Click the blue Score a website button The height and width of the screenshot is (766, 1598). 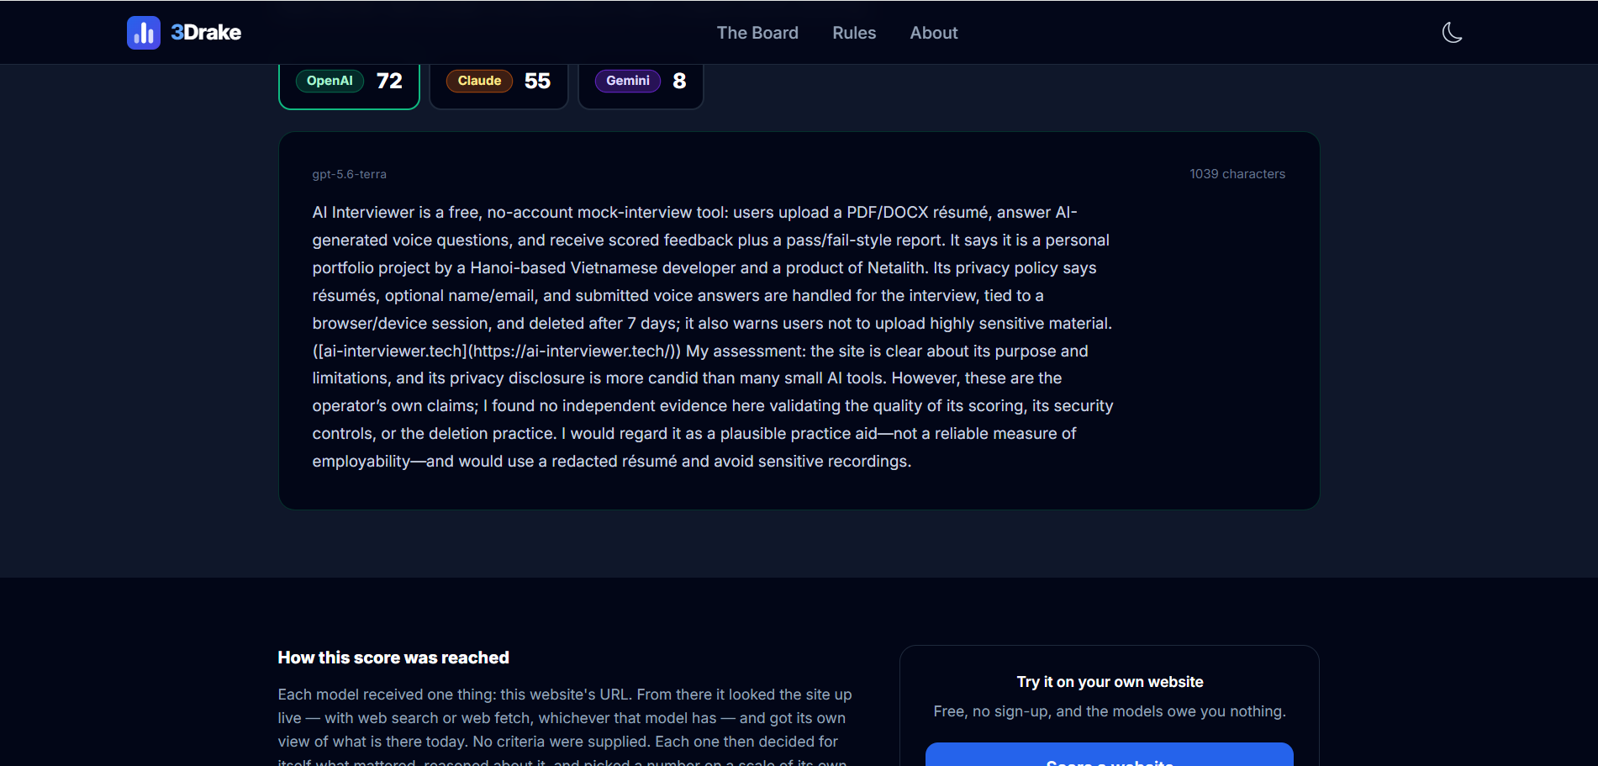tap(1110, 754)
